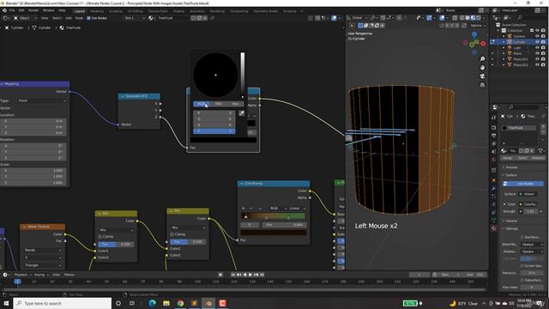Viewport: 549px width, 309px height.
Task: Open the Render menu
Action: click(x=33, y=10)
